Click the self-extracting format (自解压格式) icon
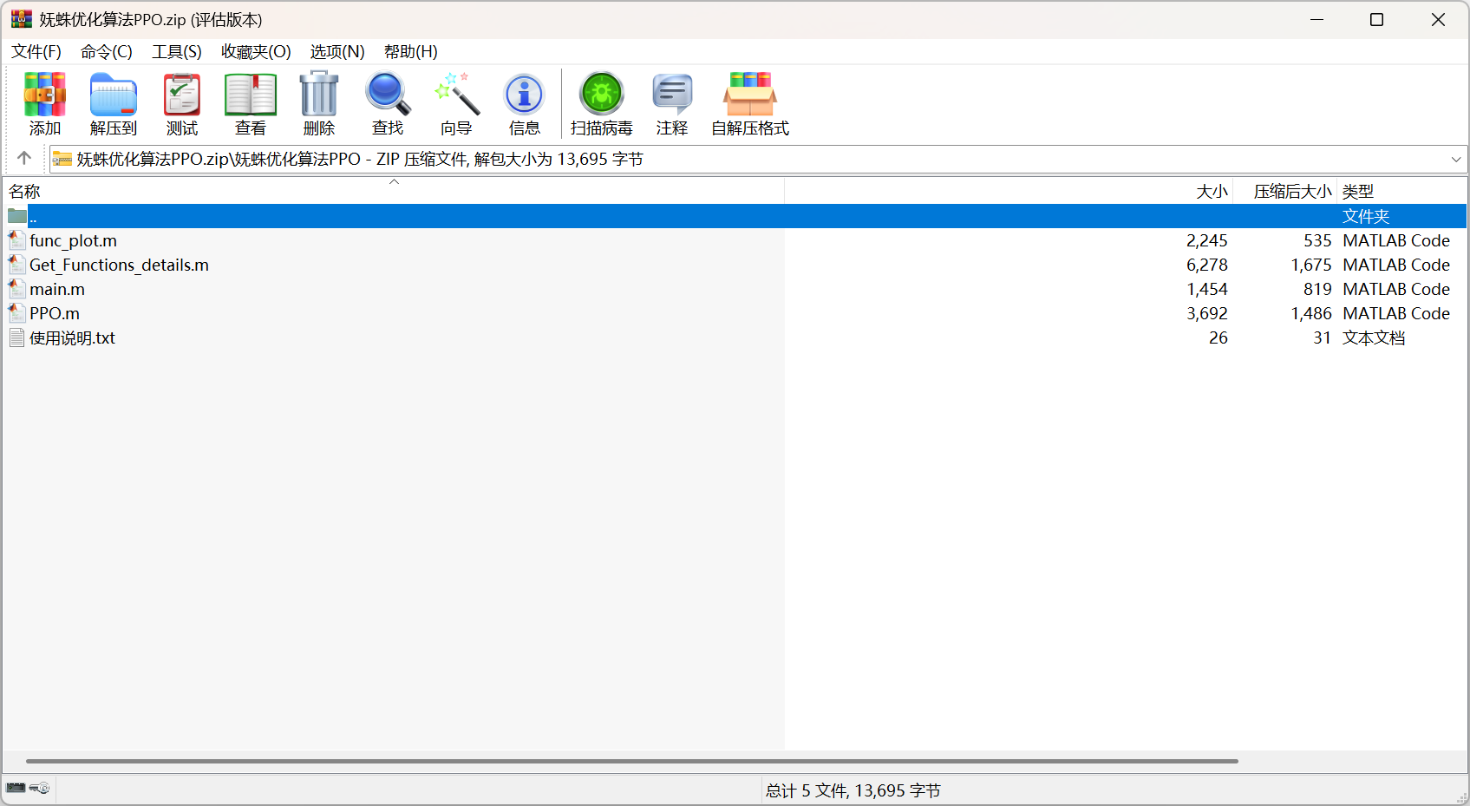The width and height of the screenshot is (1470, 806). tap(749, 103)
